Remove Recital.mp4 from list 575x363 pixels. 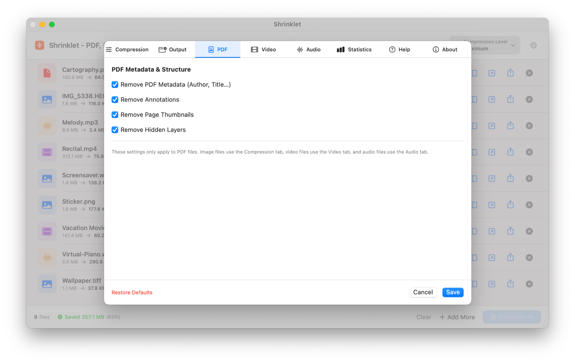pyautogui.click(x=529, y=152)
